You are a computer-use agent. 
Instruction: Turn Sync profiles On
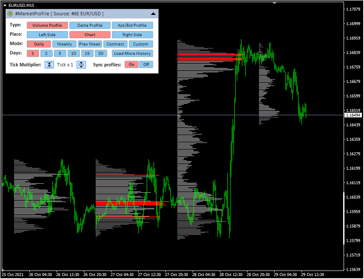(x=131, y=65)
